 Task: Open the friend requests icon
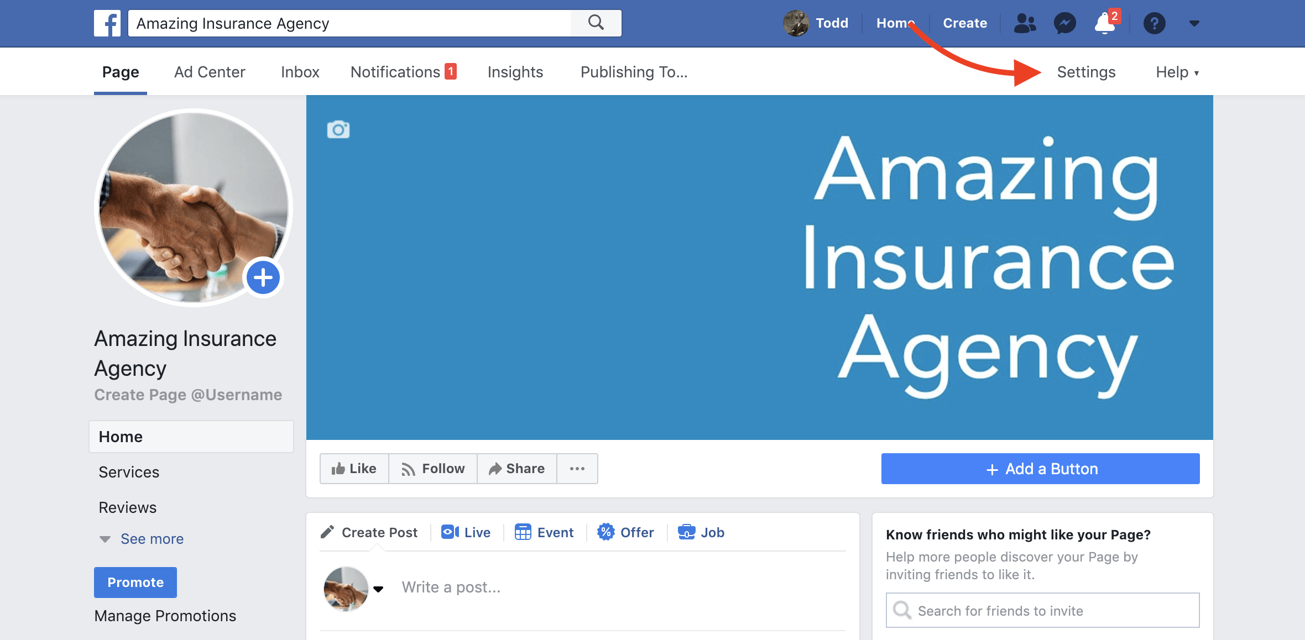click(1025, 23)
